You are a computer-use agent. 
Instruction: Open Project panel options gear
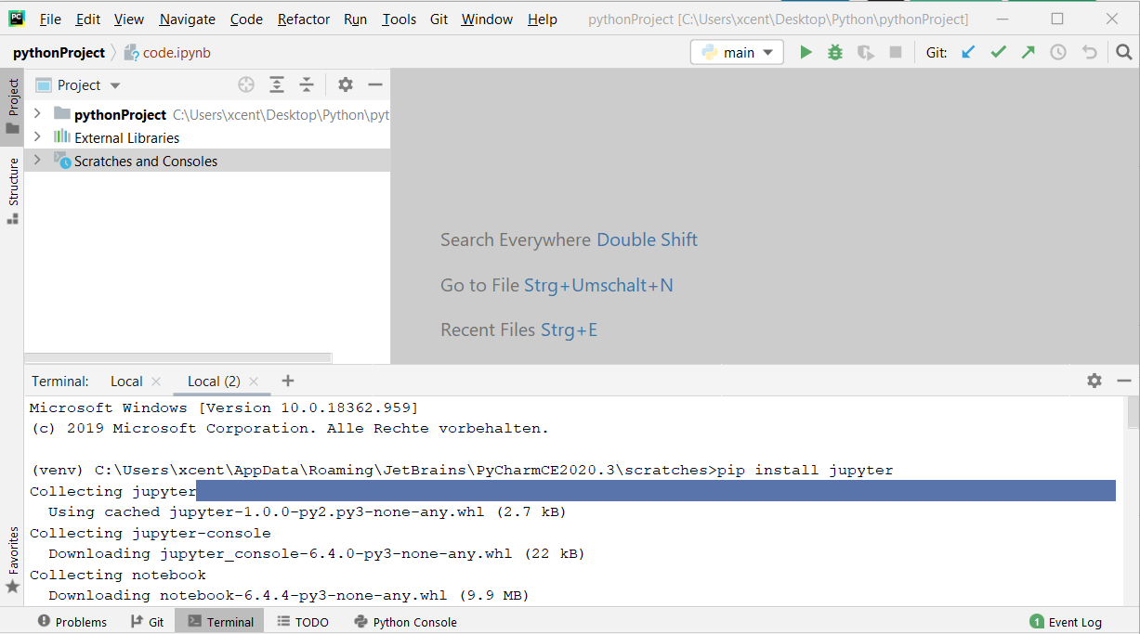(x=346, y=84)
